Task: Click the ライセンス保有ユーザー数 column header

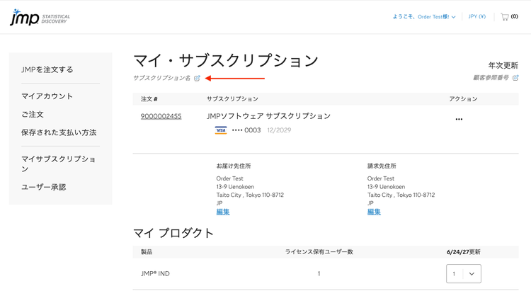Action: pyautogui.click(x=319, y=251)
